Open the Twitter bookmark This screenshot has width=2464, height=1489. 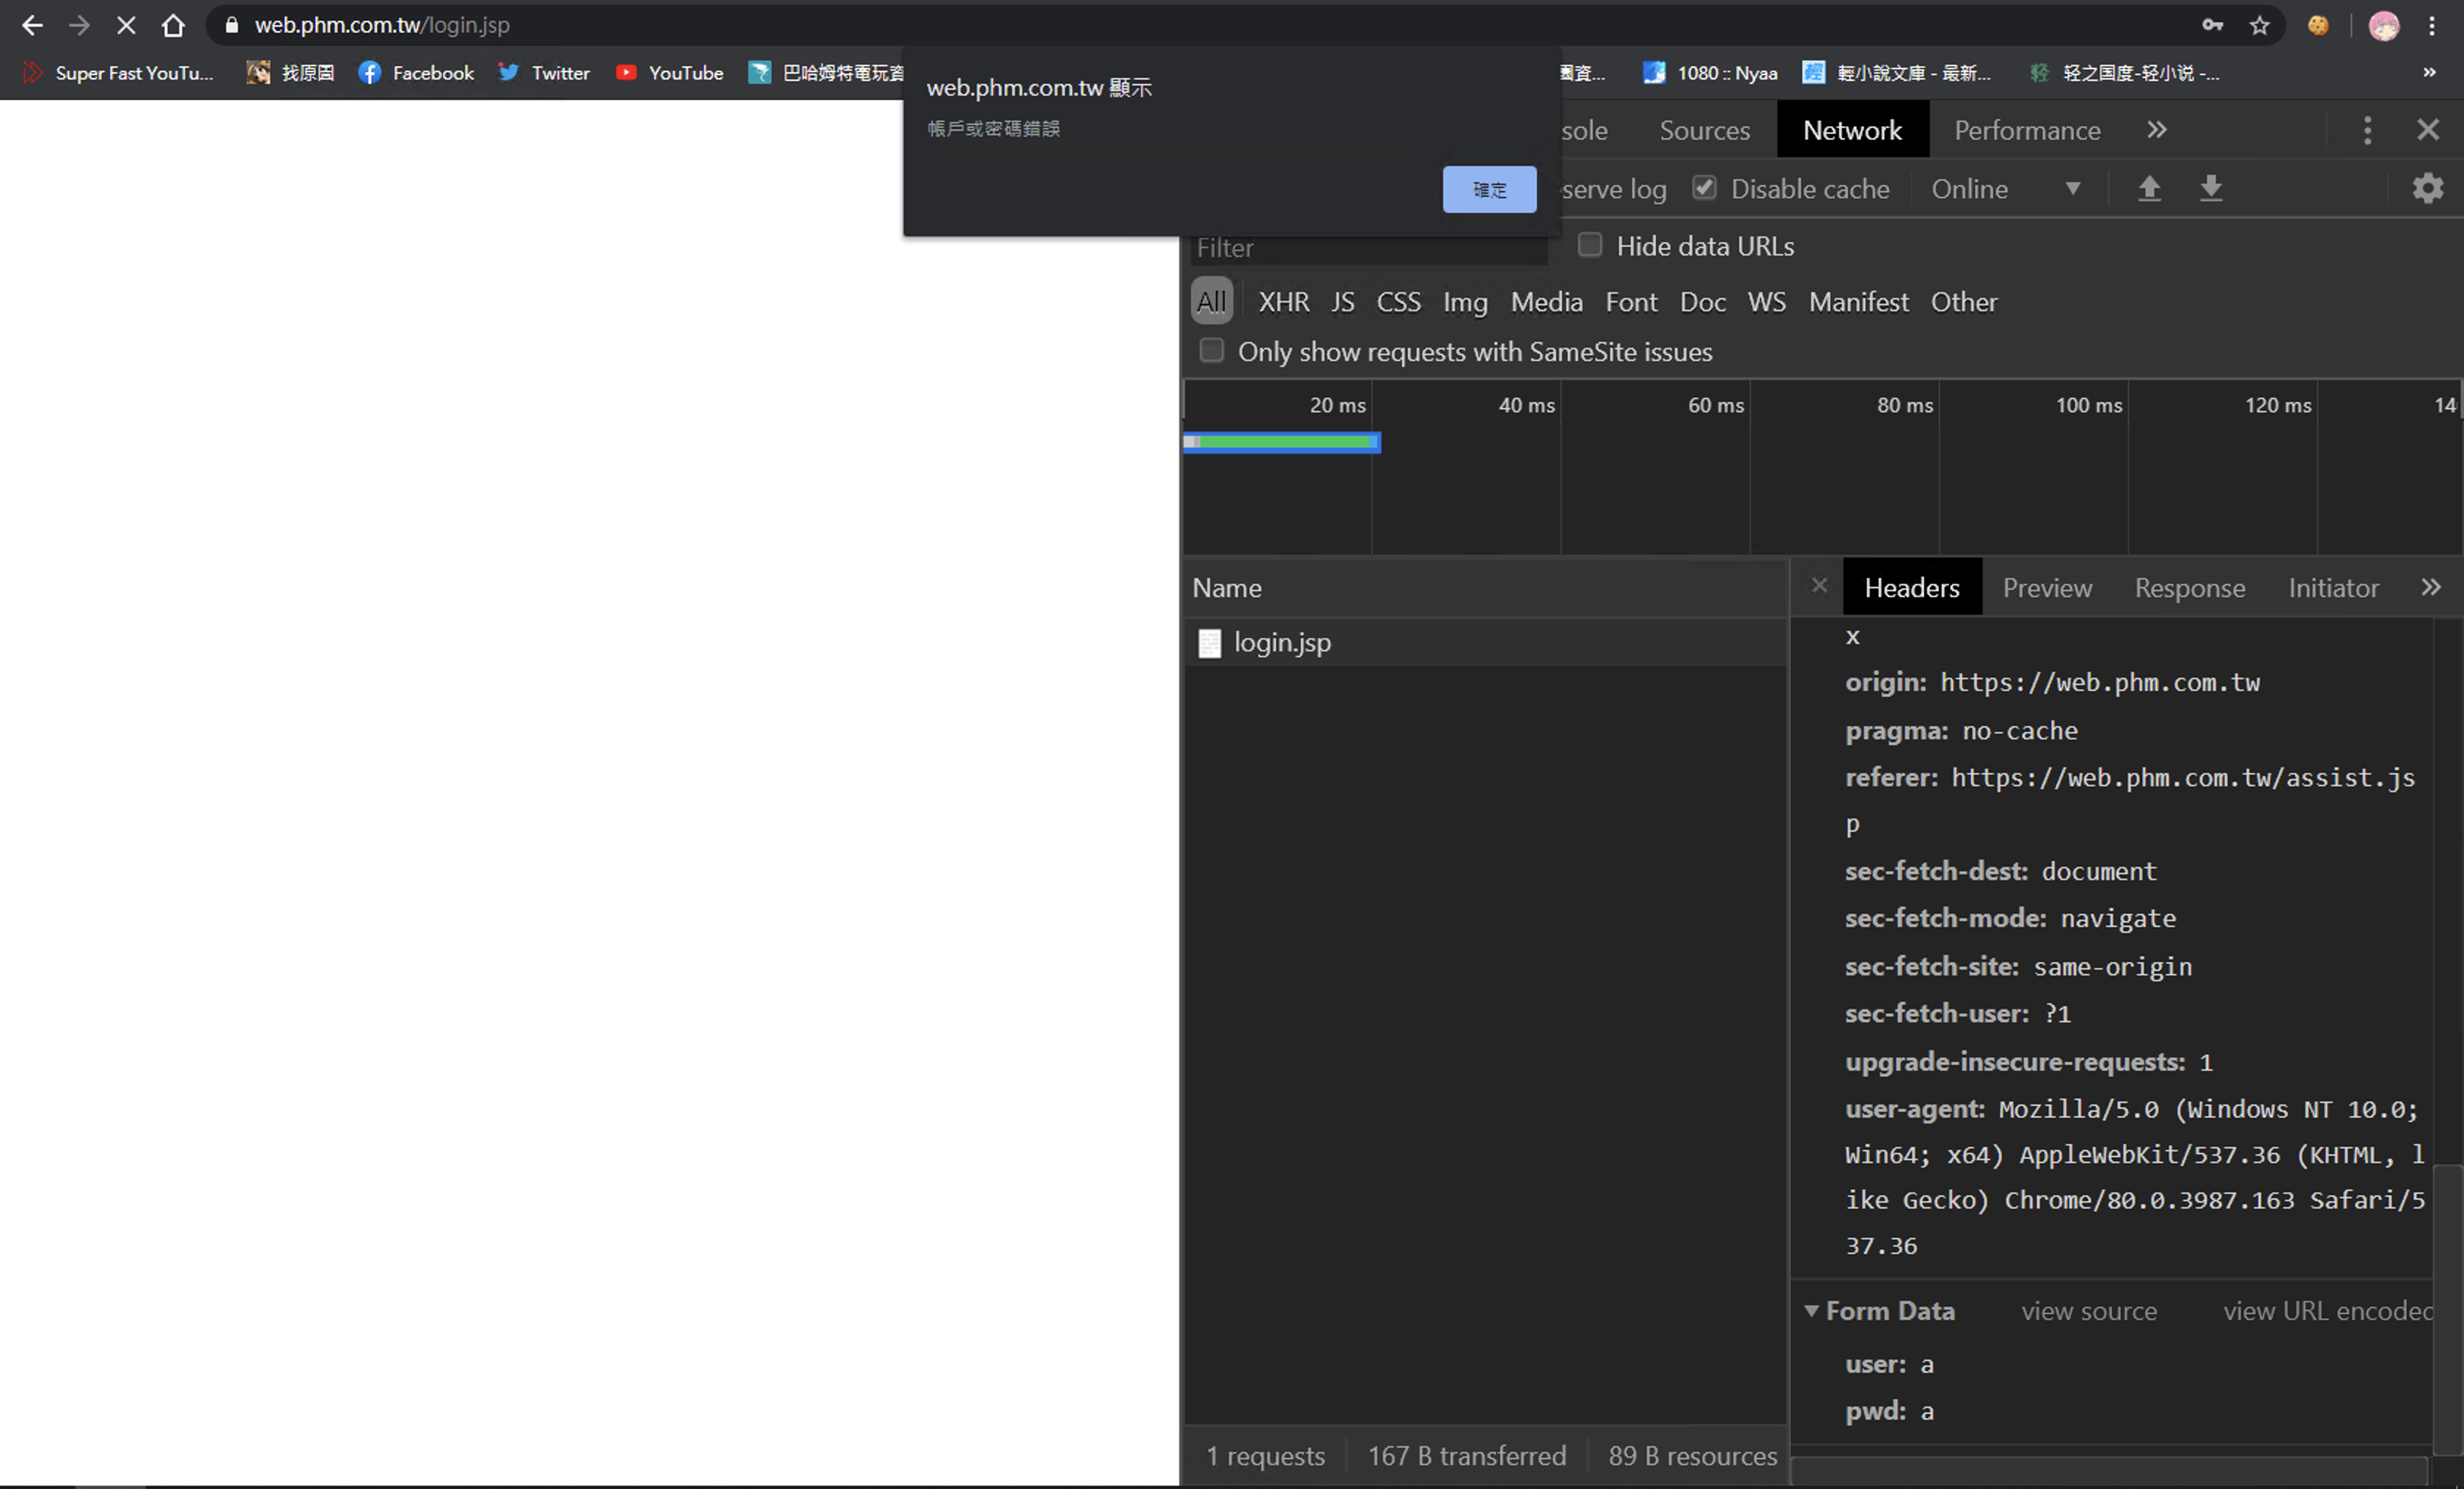544,73
